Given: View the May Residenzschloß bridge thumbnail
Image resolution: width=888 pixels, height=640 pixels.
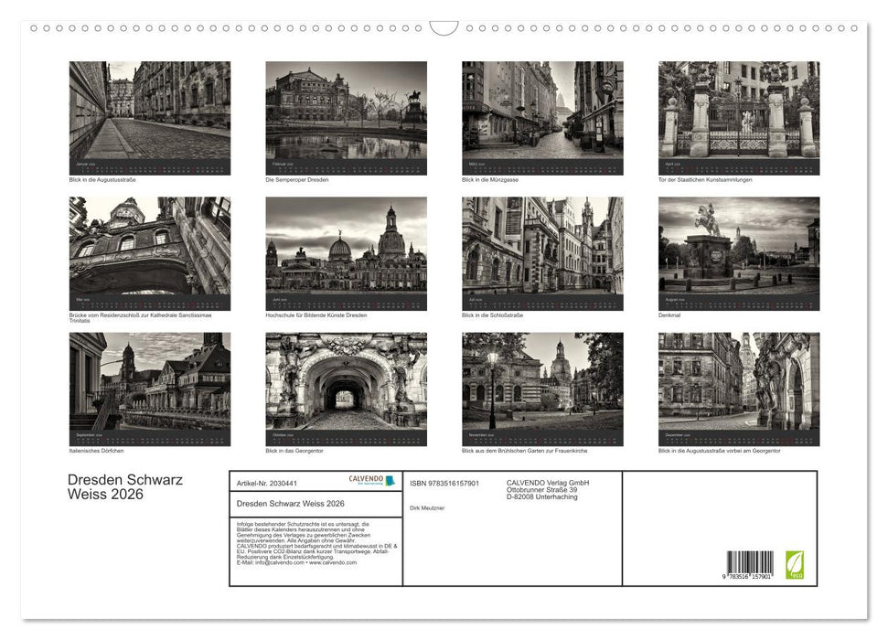Looking at the screenshot, I should point(147,254).
